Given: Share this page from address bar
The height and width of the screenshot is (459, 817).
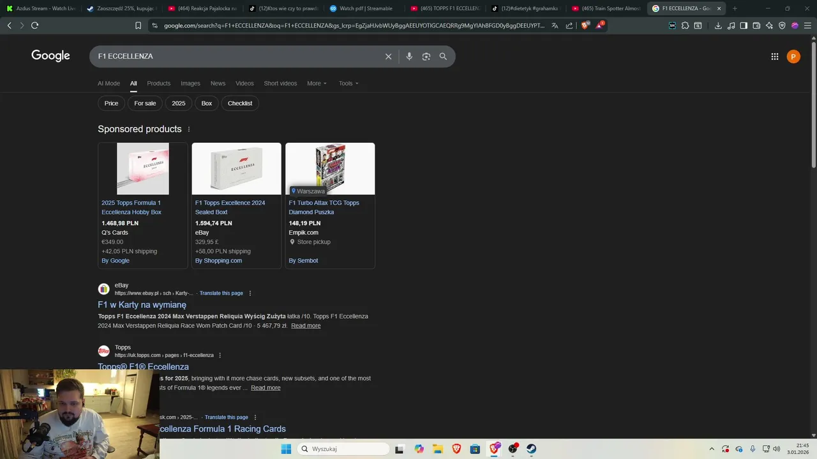Looking at the screenshot, I should (x=569, y=25).
